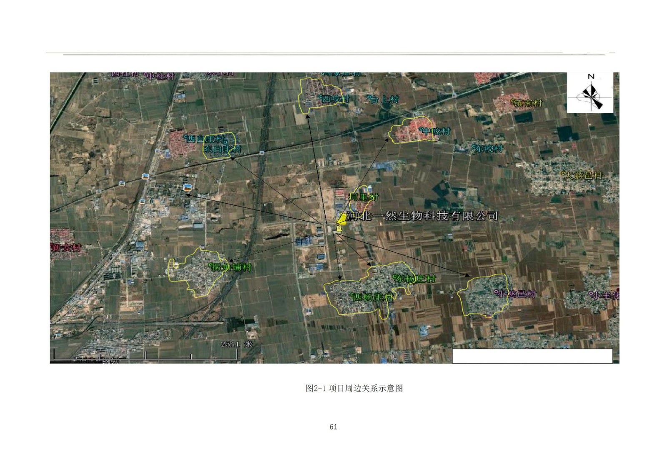Screen dimensions: 667x471
Task: Click the blank white box on map
Action: coord(532,356)
